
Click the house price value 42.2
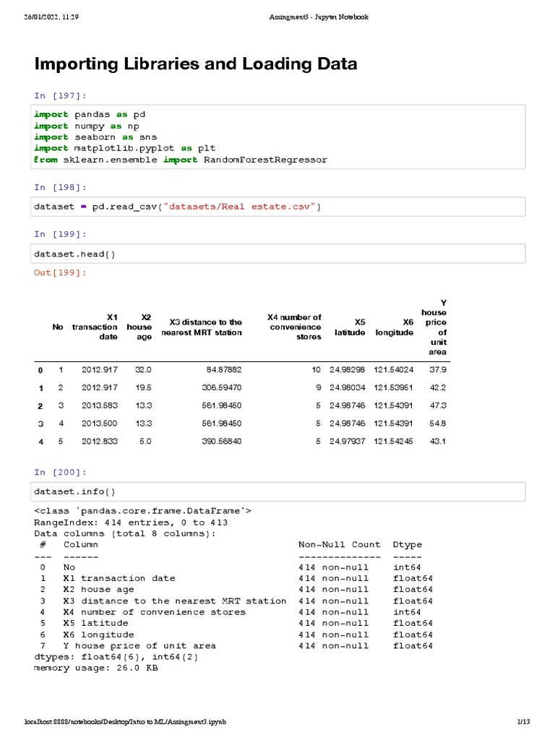click(x=438, y=387)
